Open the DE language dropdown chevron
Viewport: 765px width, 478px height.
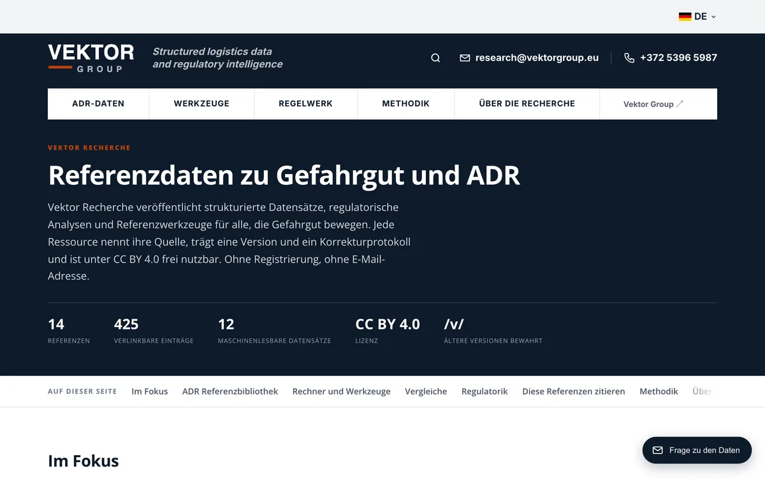point(713,17)
